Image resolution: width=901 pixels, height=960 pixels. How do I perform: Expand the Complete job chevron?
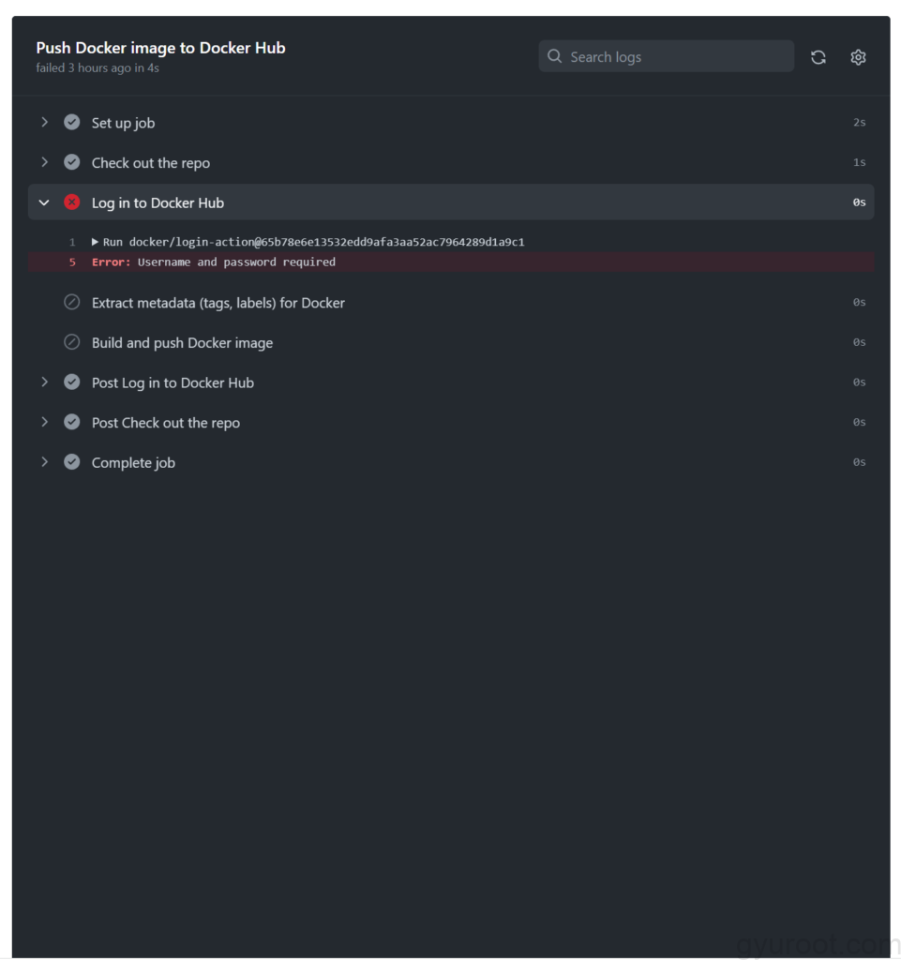pos(44,462)
